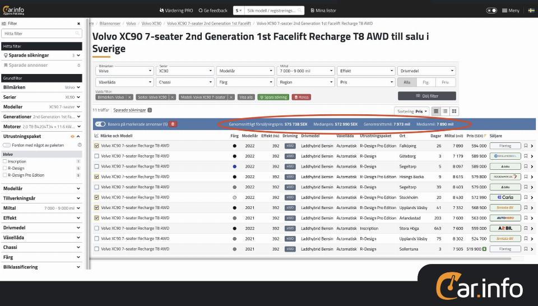Remove the Modell: Volvo XC90 7-seater tag
This screenshot has width=538, height=306.
coord(231,98)
